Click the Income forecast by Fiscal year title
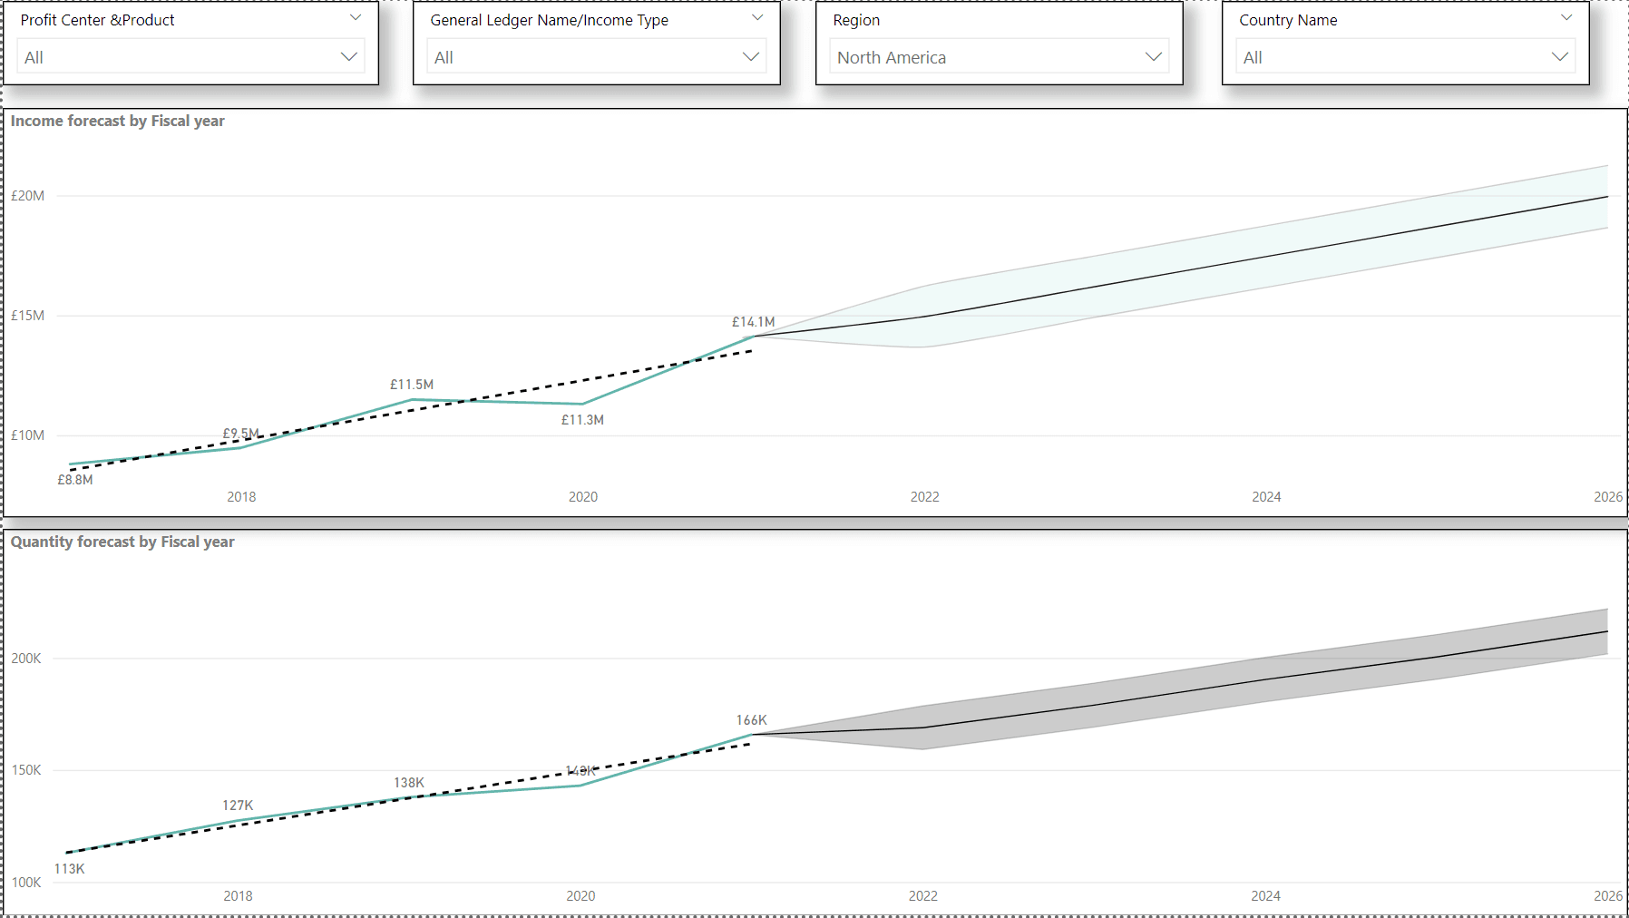 tap(117, 120)
